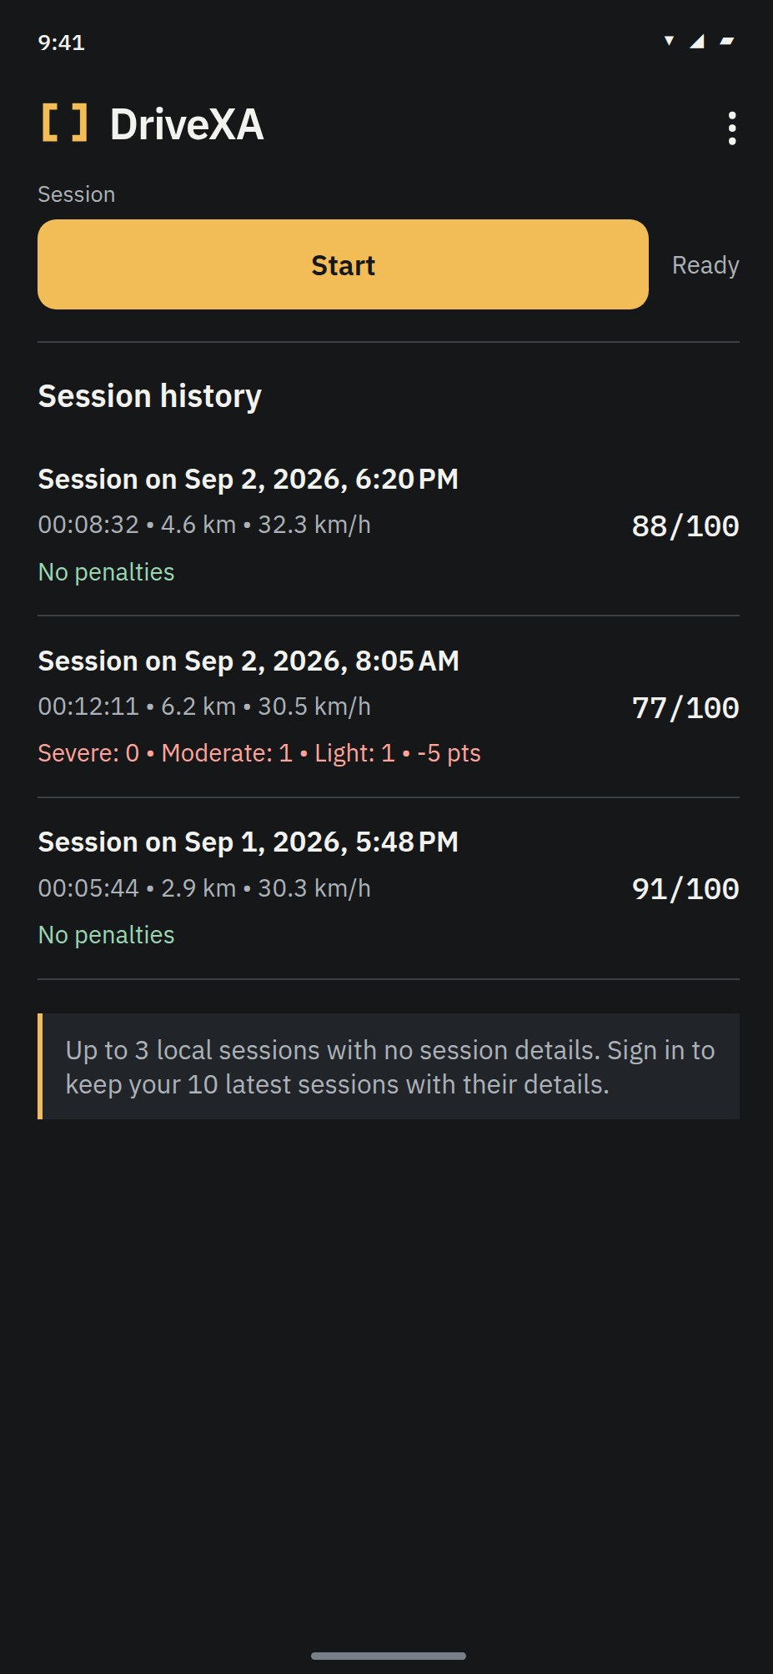Image resolution: width=773 pixels, height=1674 pixels.
Task: Tap the 77/100 score
Action: coord(685,708)
